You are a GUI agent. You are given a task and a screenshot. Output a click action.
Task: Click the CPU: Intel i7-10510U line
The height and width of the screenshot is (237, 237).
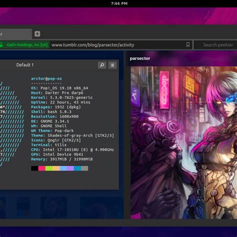point(72,149)
